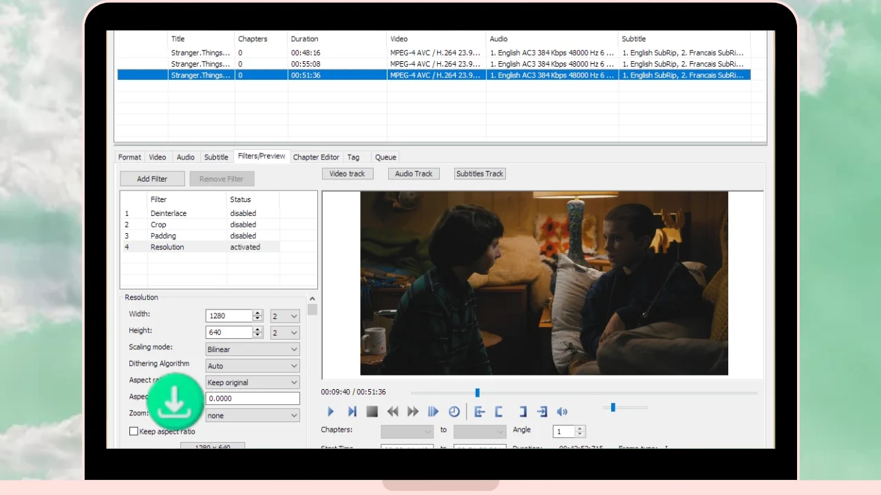Screen dimensions: 881x495
Task: Click the Subtitle column header in file list
Action: point(683,39)
